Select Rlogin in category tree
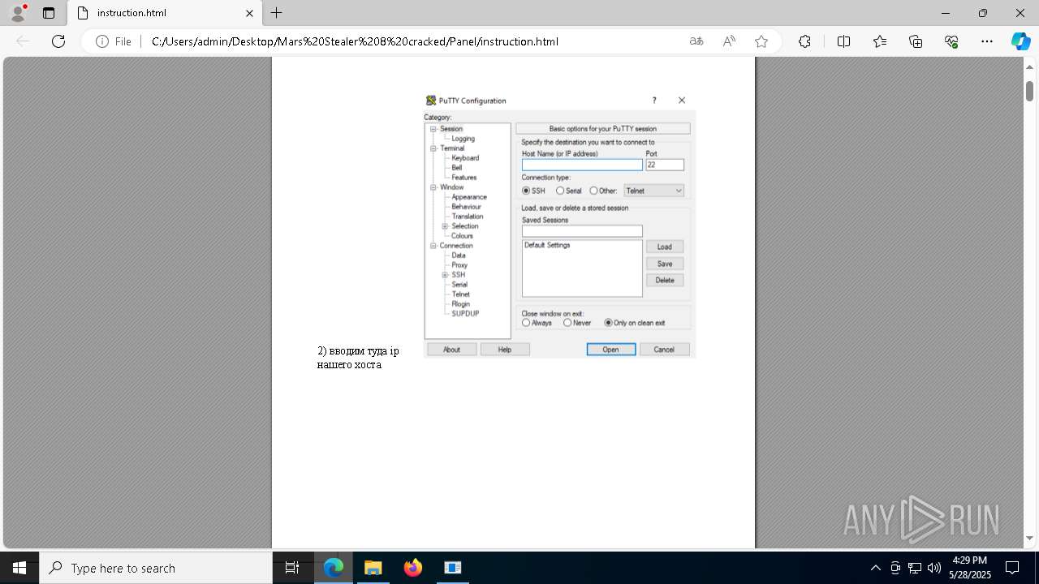Image resolution: width=1039 pixels, height=584 pixels. [460, 304]
